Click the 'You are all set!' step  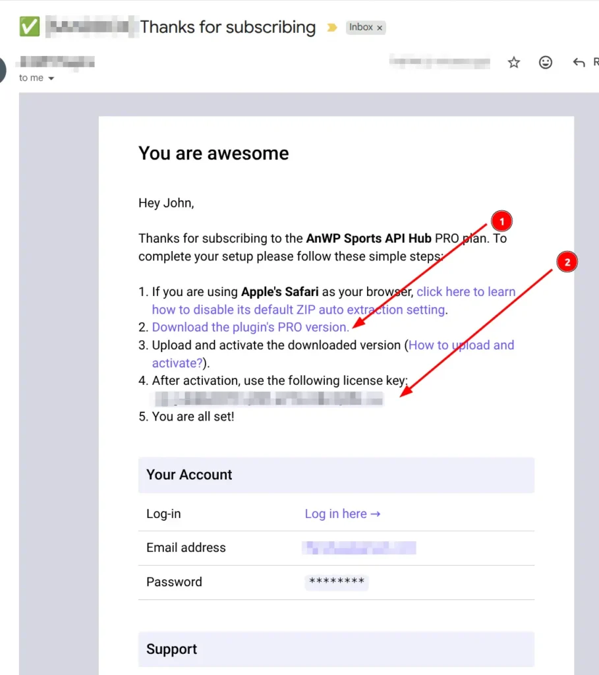[193, 417]
